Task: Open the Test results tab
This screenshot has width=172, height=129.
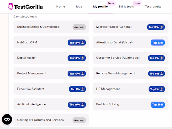Action: tap(153, 7)
